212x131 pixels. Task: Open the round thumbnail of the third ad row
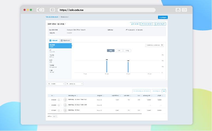pos(65,111)
